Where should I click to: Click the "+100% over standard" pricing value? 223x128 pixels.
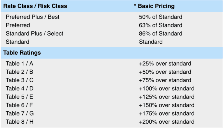167,89
